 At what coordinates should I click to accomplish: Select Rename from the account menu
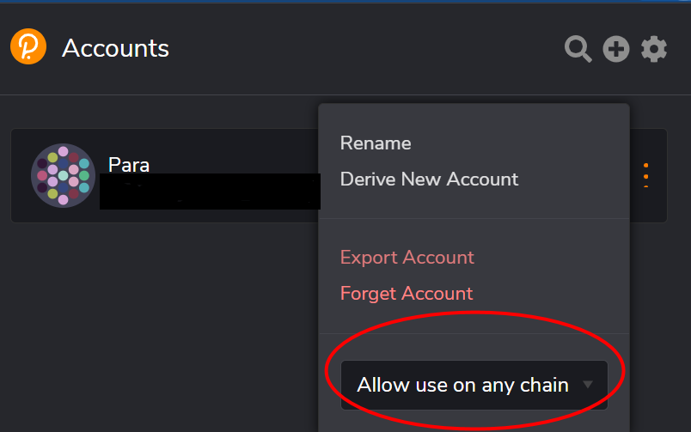376,143
